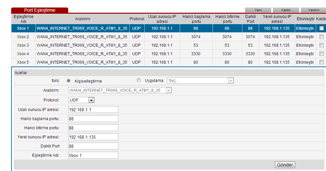Click the Dahili Port column header
Image resolution: width=326 pixels, height=171 pixels.
coord(251,19)
